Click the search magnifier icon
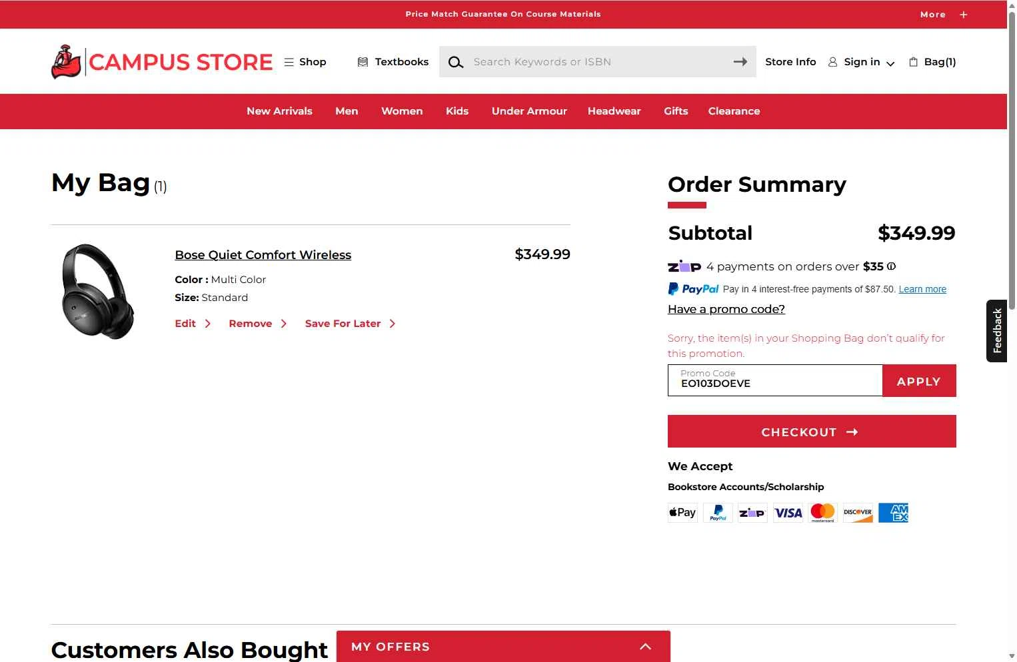The image size is (1017, 662). click(x=456, y=62)
